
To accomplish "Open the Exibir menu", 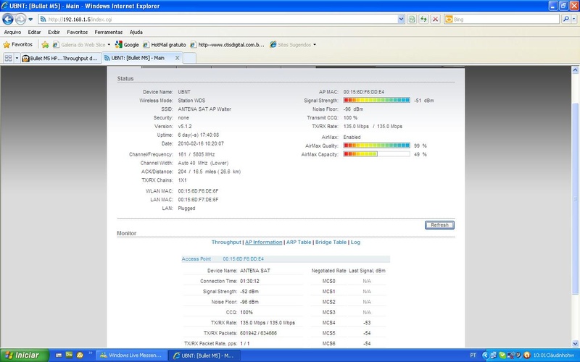I will 54,32.
